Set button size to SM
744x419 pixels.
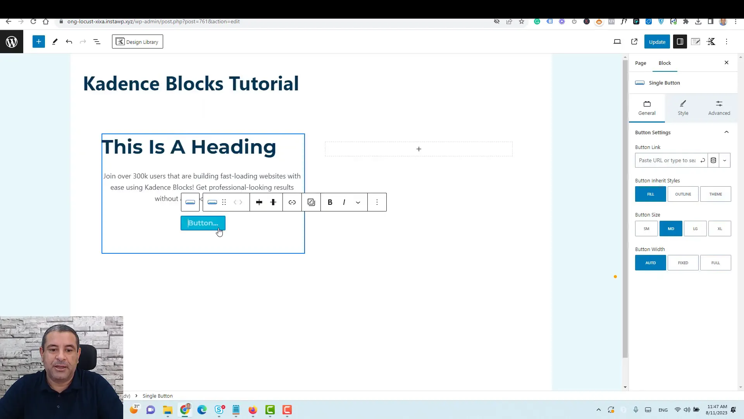(x=646, y=229)
